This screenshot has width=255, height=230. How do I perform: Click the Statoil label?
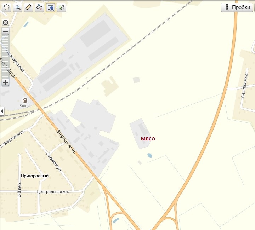pos(25,106)
